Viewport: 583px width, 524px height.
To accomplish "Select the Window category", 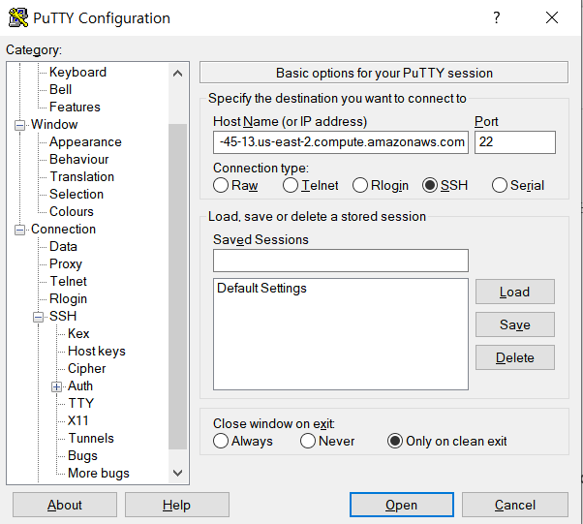I will [54, 124].
